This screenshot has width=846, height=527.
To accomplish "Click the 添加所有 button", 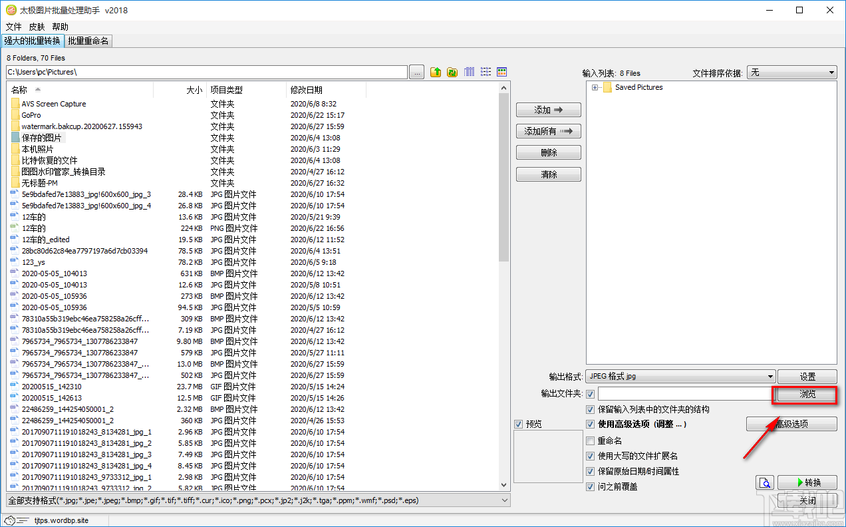I will (x=549, y=131).
